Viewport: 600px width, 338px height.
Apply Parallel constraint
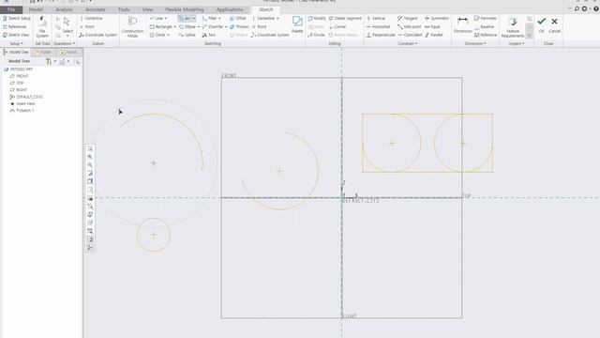tap(434, 35)
